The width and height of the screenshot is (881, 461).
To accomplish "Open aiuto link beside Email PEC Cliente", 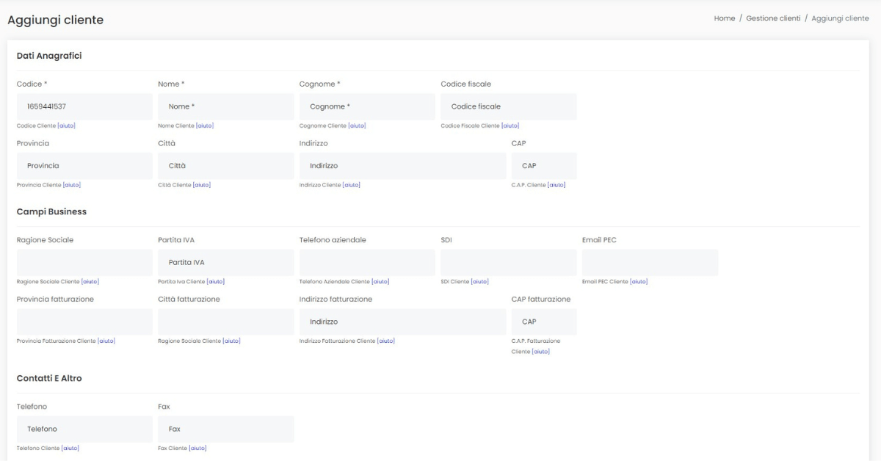I will coord(639,282).
